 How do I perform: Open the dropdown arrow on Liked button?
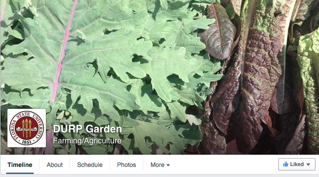coord(308,165)
